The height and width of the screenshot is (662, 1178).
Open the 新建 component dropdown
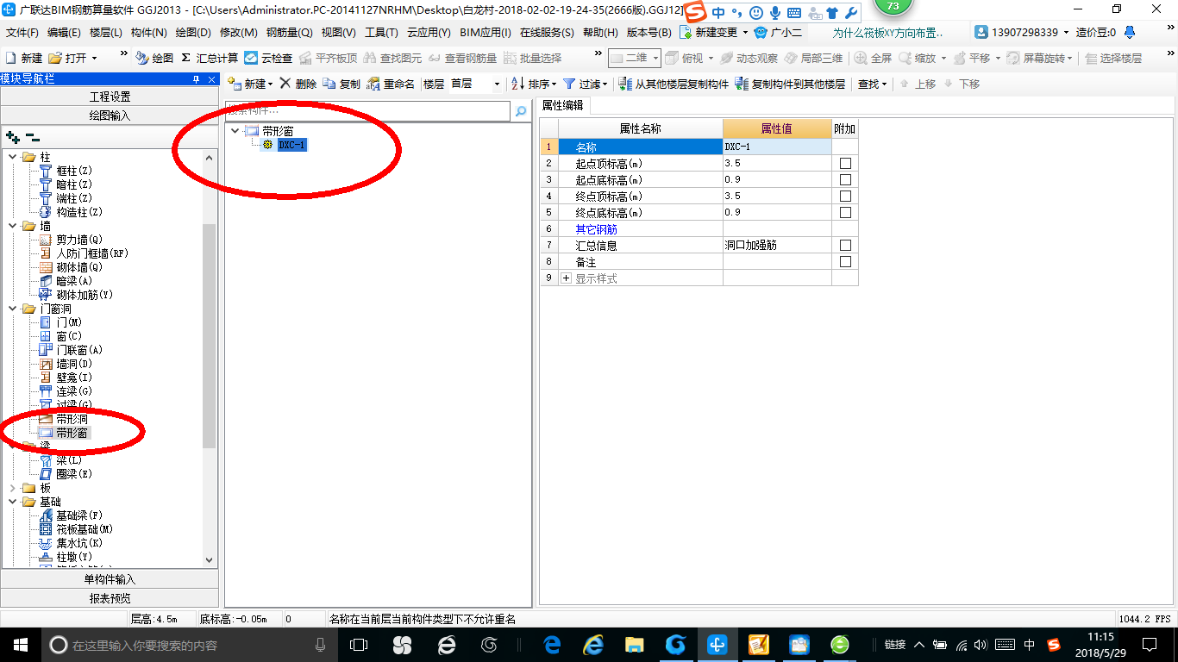click(270, 84)
